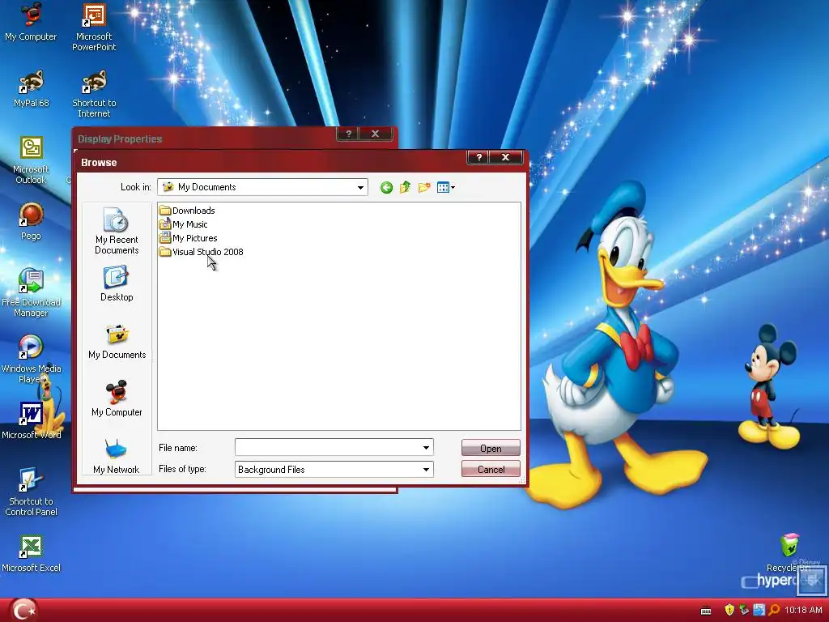Image resolution: width=829 pixels, height=622 pixels.
Task: Click the yellow security shield tray icon
Action: click(729, 611)
